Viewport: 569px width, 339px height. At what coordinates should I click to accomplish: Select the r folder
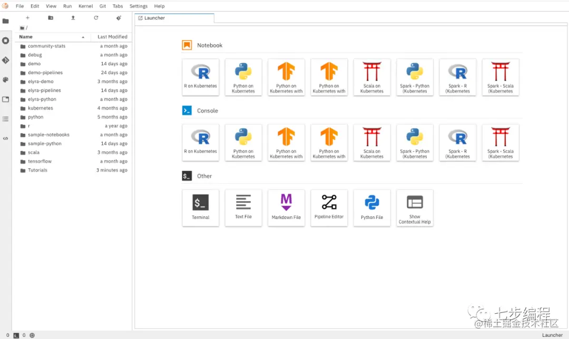[73, 126]
